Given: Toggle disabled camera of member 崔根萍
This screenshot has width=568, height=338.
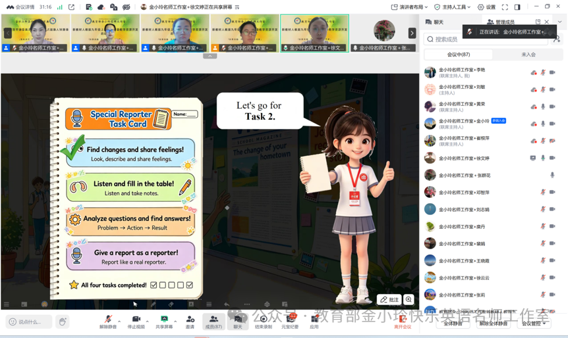Looking at the screenshot, I should (x=552, y=141).
